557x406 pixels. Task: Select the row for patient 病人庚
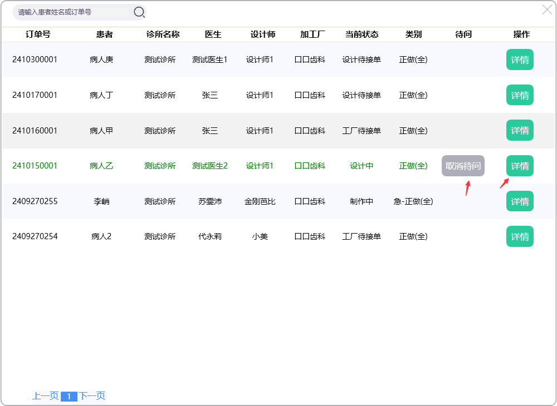(101, 60)
